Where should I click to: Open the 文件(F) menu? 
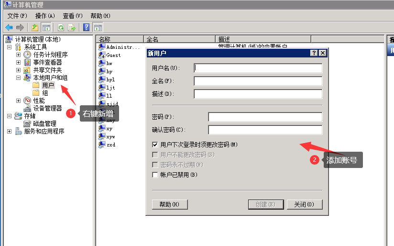17,16
